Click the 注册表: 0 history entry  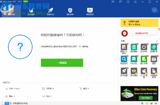coord(48,88)
